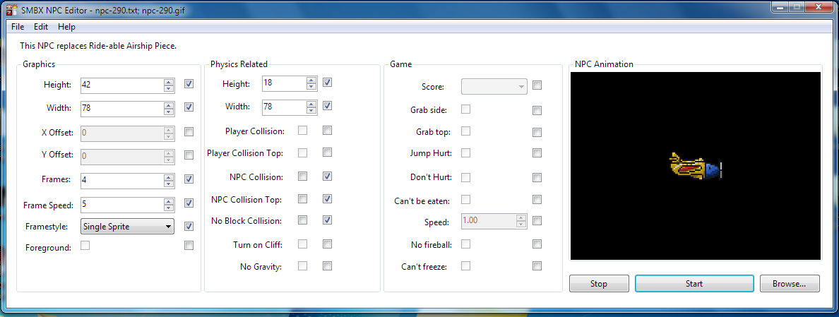Enable the Y Offset checkbox
This screenshot has width=839, height=317.
click(x=189, y=155)
